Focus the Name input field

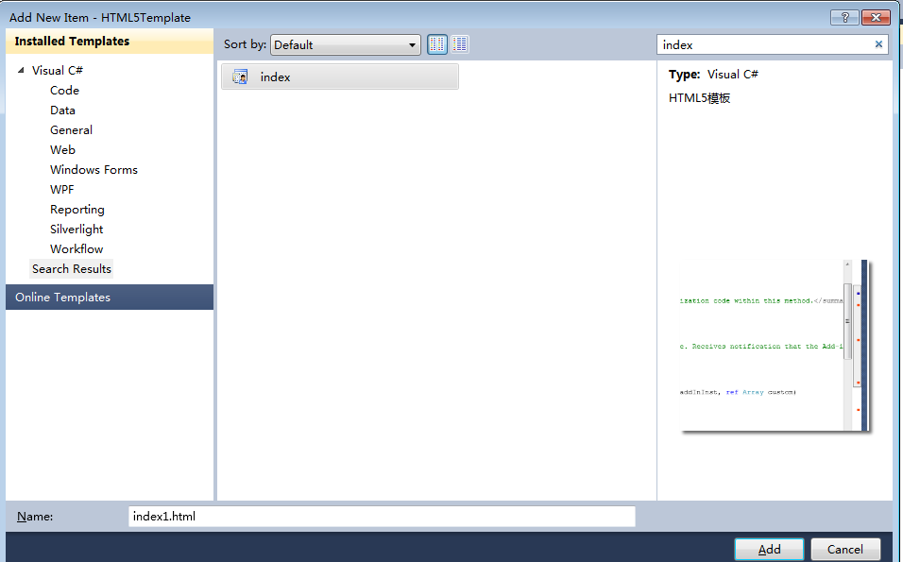pyautogui.click(x=382, y=517)
